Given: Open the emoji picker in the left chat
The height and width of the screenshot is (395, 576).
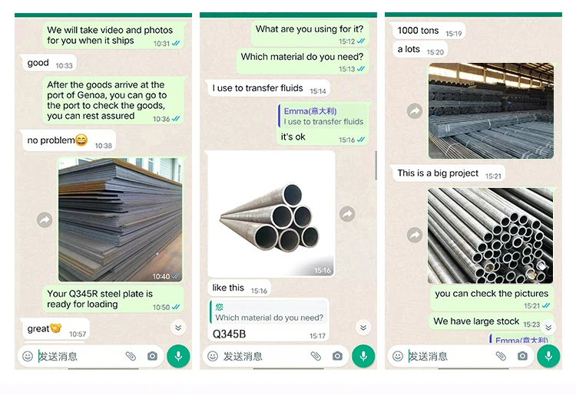Looking at the screenshot, I should point(28,356).
